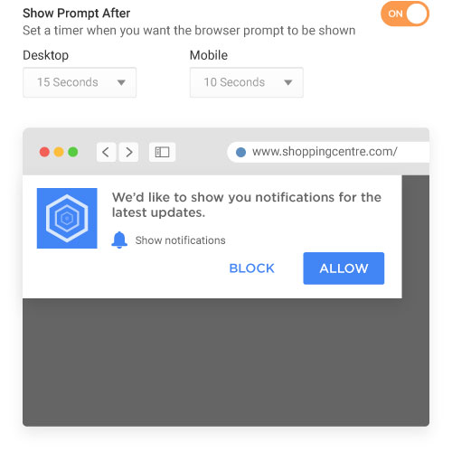Click the red window close dot
Screen dimensions: 452x452
pyautogui.click(x=44, y=152)
